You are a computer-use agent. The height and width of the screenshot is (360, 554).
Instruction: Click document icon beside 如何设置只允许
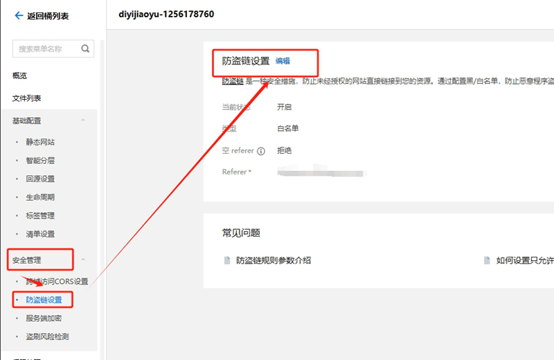click(487, 260)
